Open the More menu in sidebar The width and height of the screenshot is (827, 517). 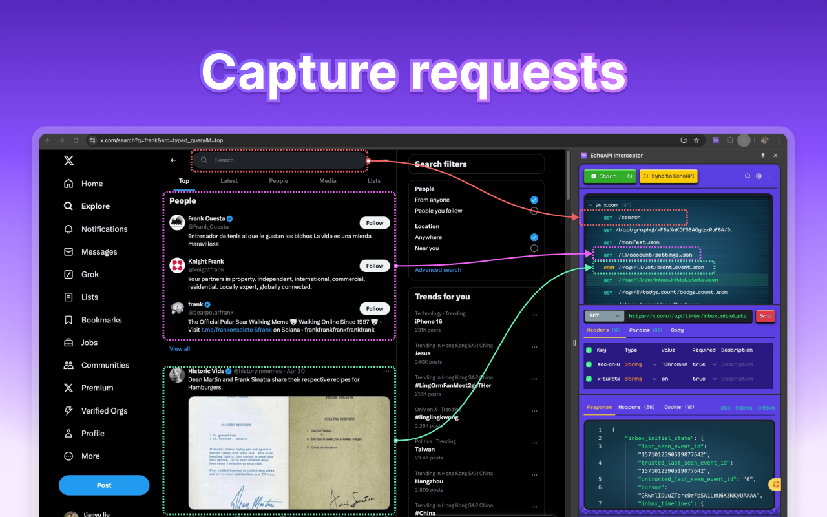click(81, 456)
